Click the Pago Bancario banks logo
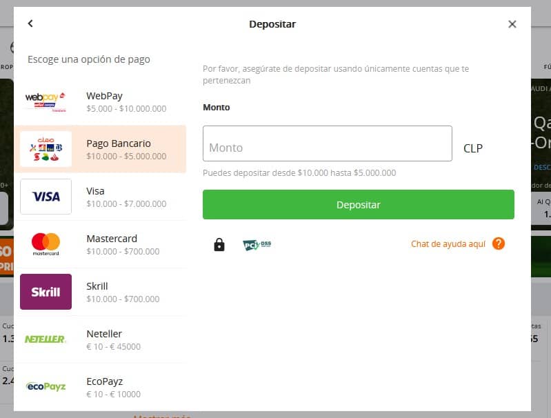 pyautogui.click(x=46, y=149)
